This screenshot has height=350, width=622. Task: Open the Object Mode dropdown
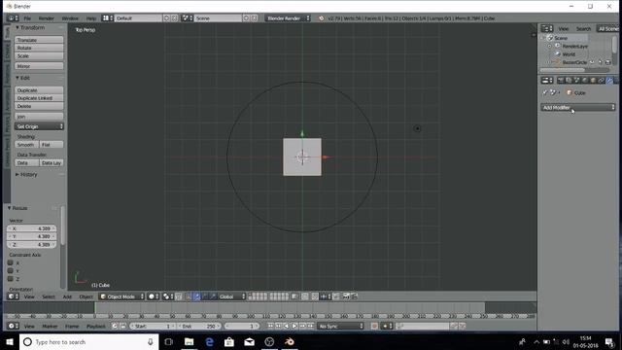click(121, 297)
